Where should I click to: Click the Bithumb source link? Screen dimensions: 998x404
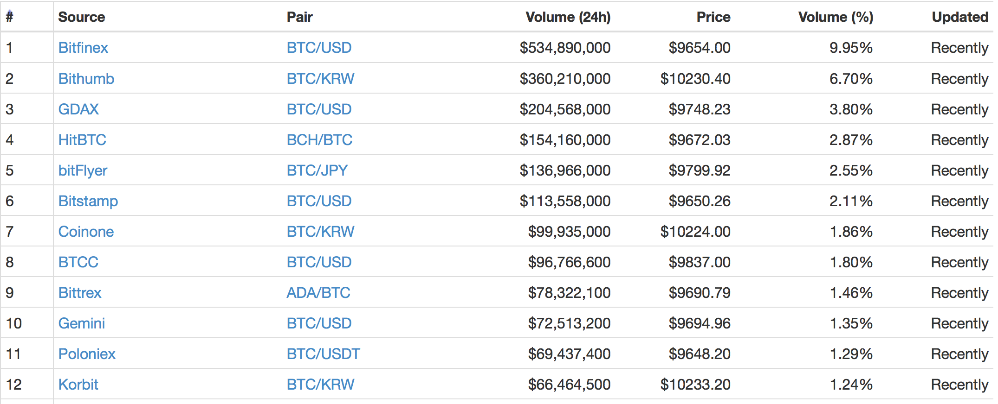[86, 79]
